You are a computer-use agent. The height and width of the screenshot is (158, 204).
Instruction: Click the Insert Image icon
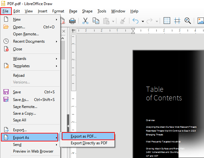(201, 21)
